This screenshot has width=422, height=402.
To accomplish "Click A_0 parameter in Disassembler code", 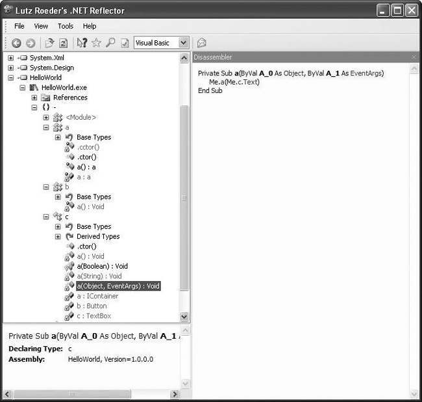I will [266, 74].
